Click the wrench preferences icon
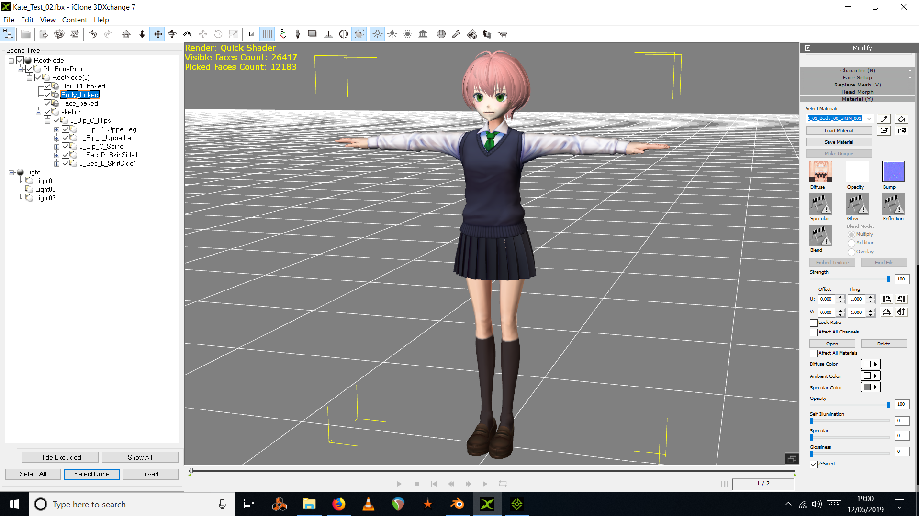 coord(456,34)
